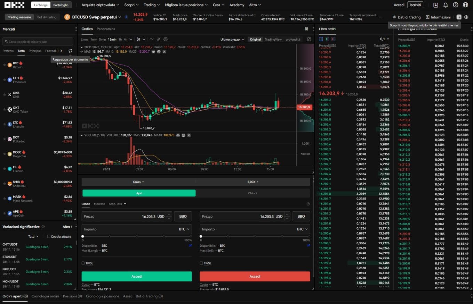Open the Stop-loss order type dropdown
Image resolution: width=473 pixels, height=304 pixels.
point(118,204)
